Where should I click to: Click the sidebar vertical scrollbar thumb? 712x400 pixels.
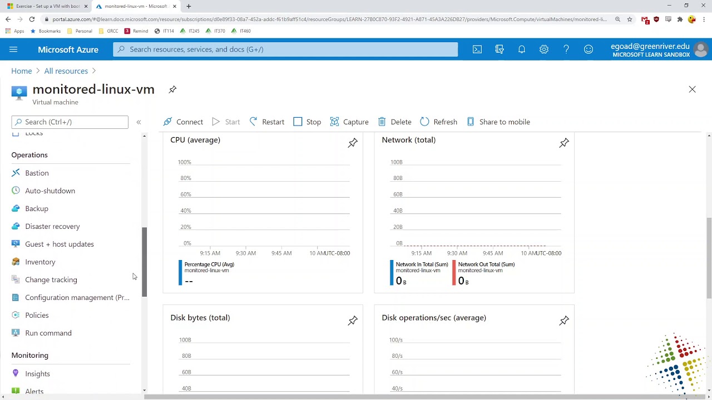click(x=144, y=262)
